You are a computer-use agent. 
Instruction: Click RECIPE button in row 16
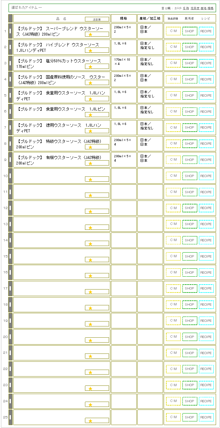pyautogui.click(x=206, y=273)
